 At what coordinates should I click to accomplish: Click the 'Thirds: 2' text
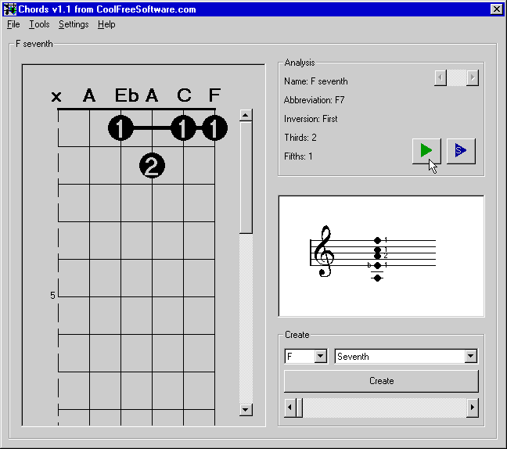click(x=300, y=138)
